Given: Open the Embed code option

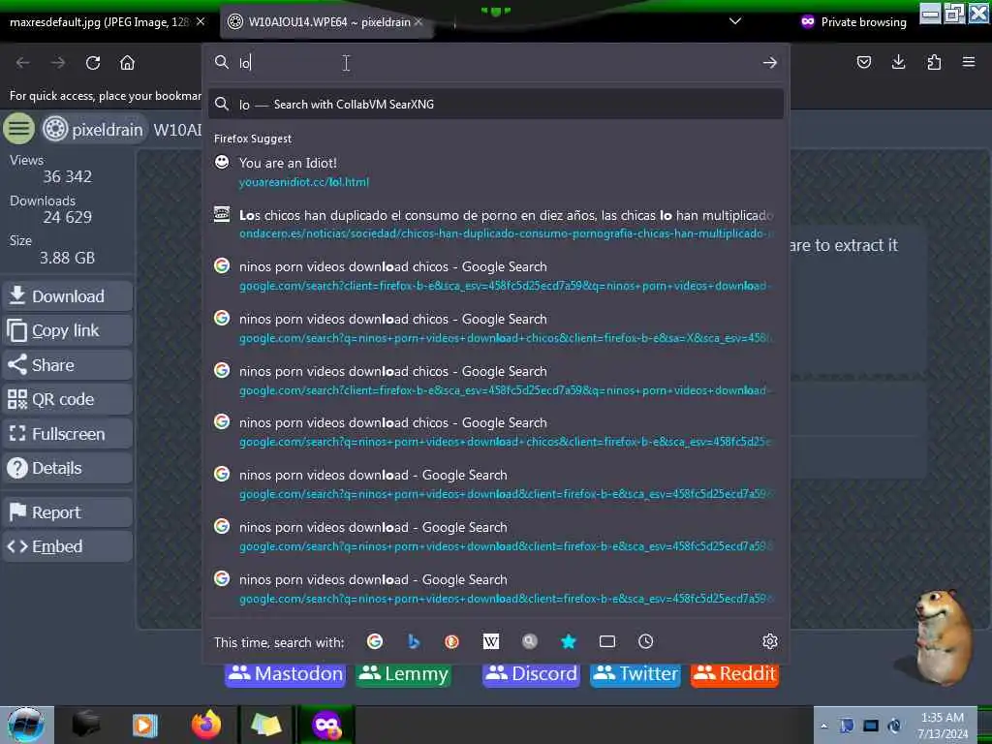Looking at the screenshot, I should (67, 546).
